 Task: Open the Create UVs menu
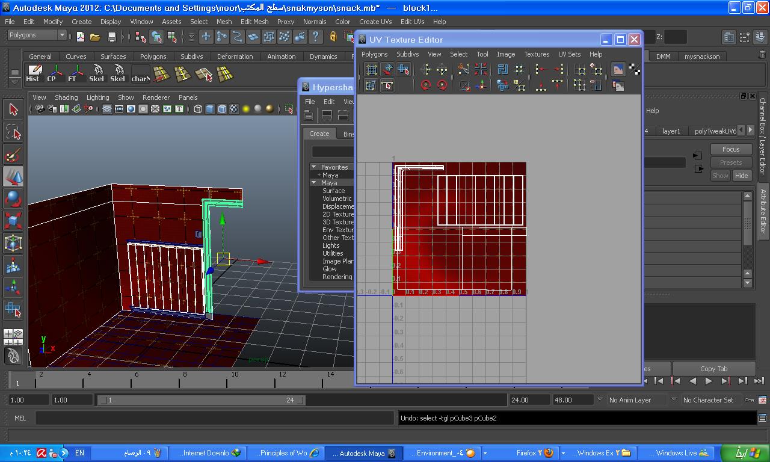[375, 22]
